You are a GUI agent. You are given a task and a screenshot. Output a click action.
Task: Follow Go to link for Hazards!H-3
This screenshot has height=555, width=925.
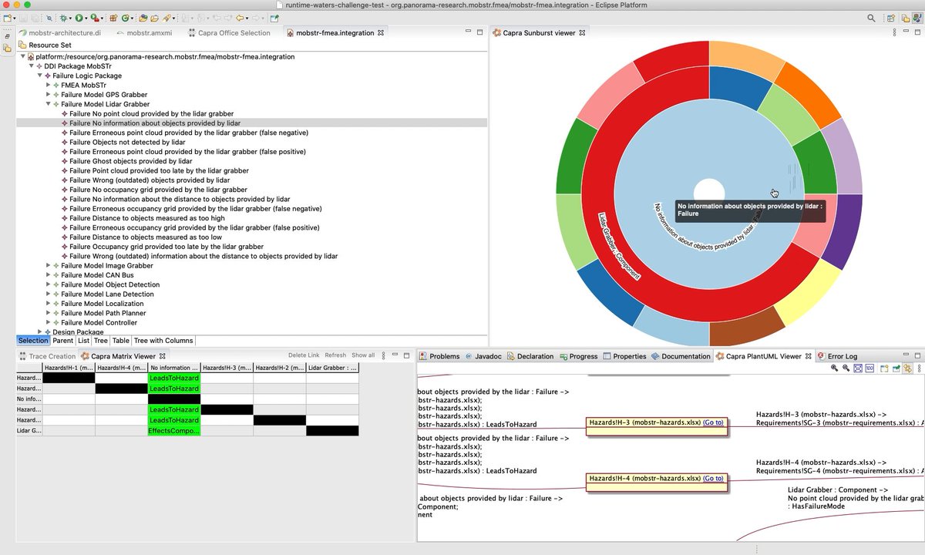pyautogui.click(x=713, y=422)
